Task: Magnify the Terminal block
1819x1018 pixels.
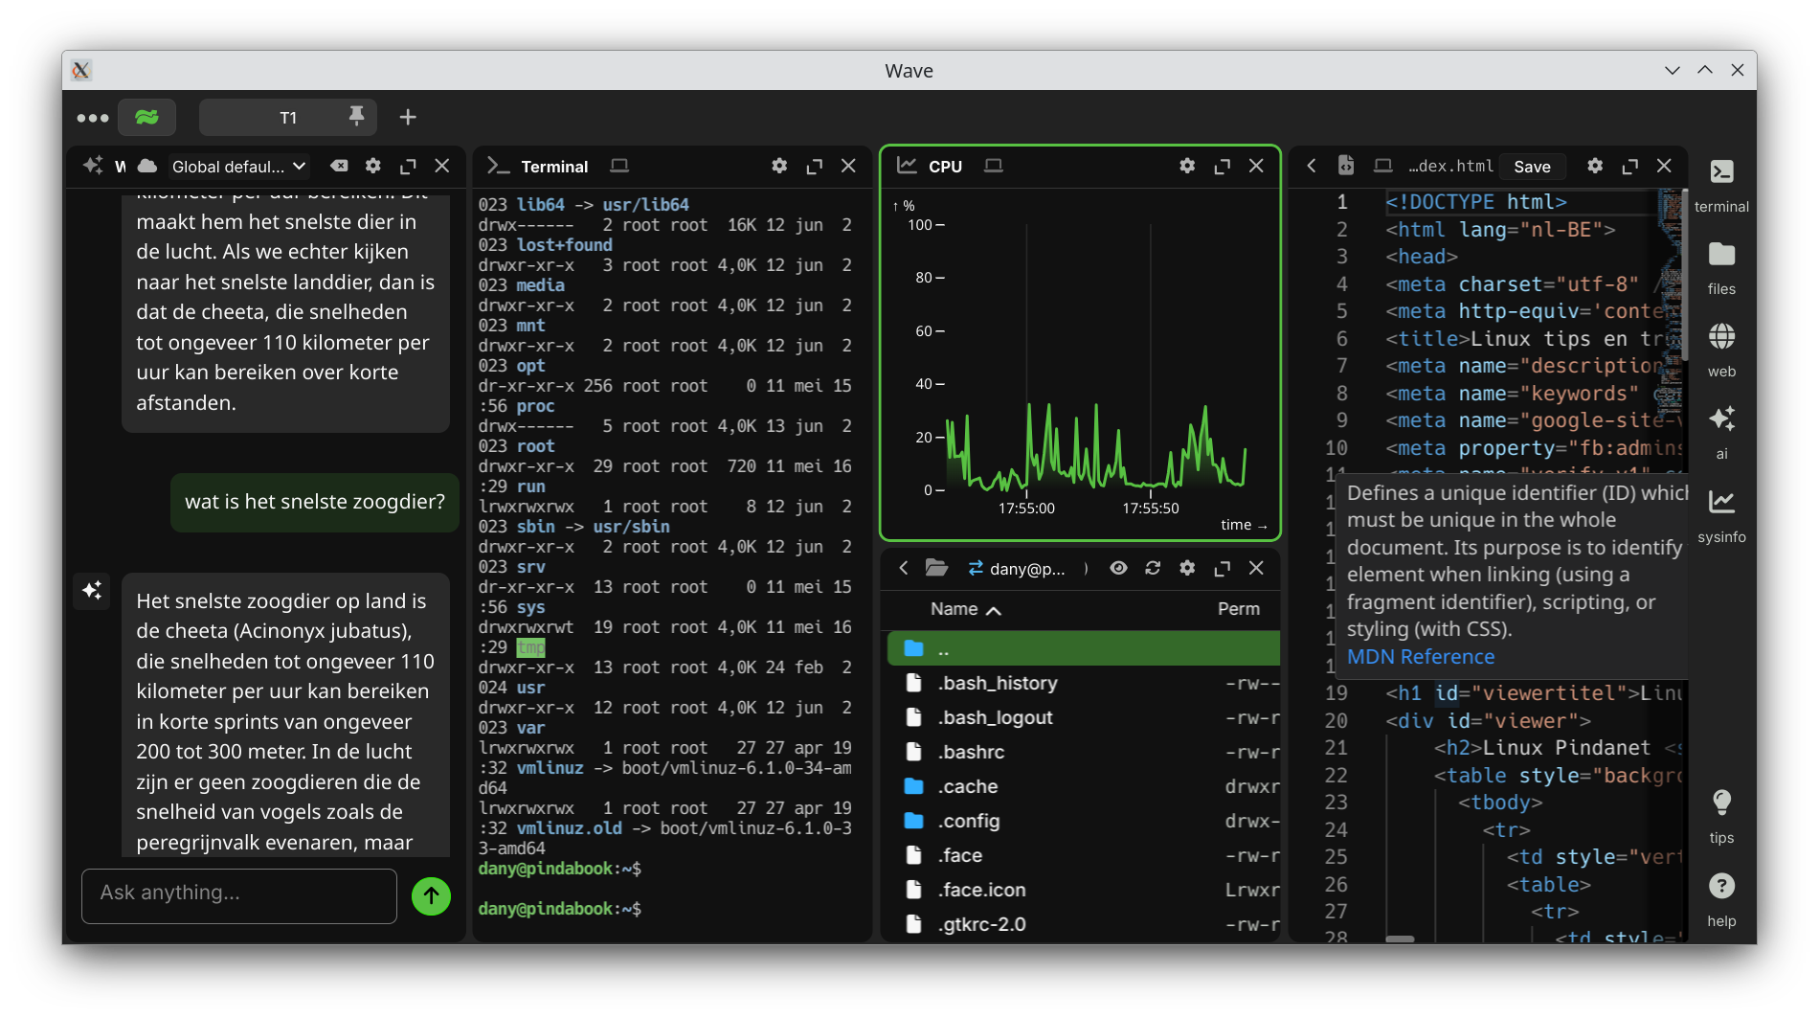Action: [815, 166]
